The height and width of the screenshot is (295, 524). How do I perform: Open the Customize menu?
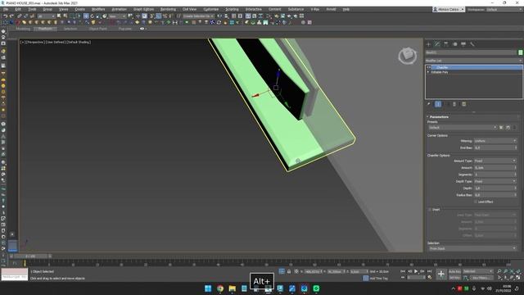pyautogui.click(x=211, y=9)
